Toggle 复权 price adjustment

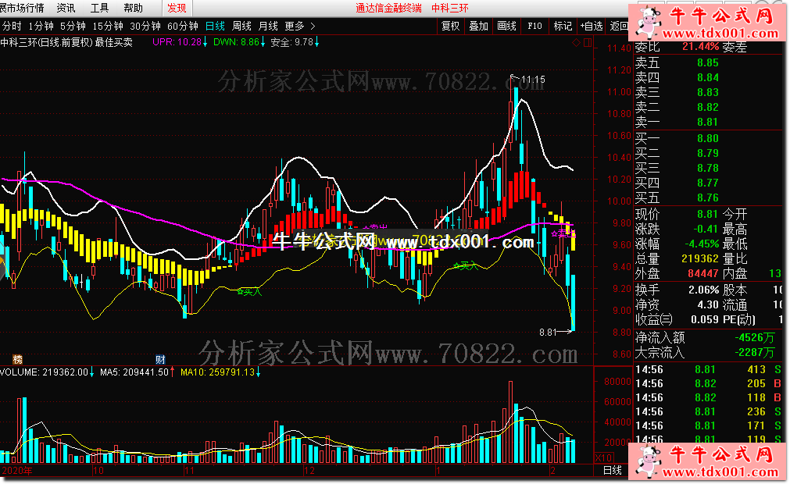450,26
